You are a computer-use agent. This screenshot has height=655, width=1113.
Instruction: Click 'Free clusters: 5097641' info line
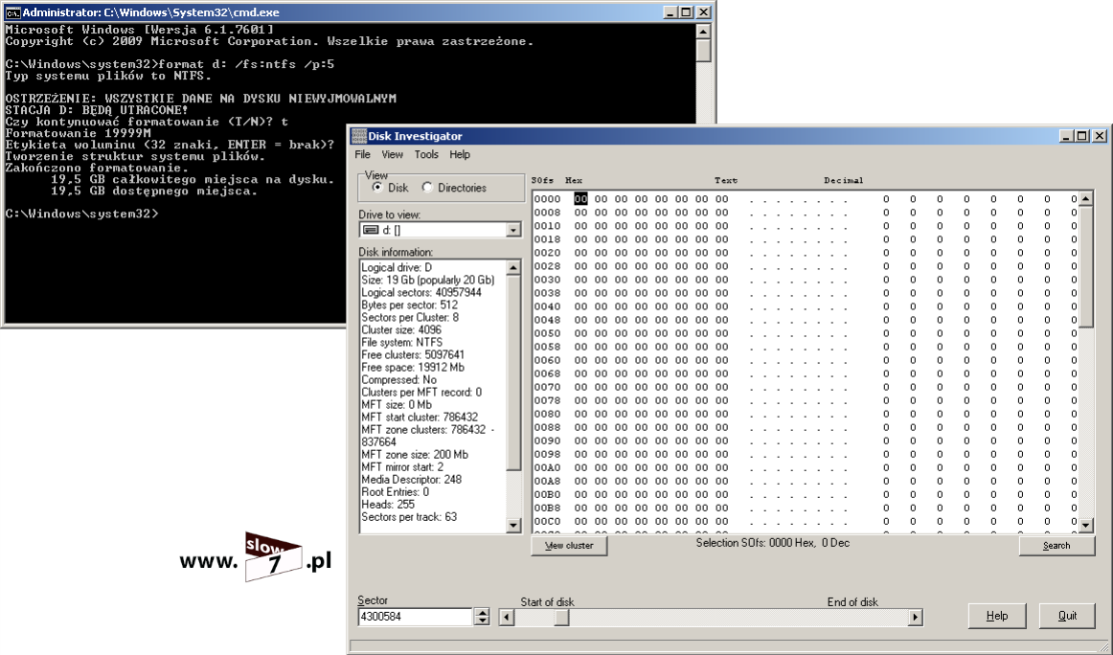click(x=413, y=355)
